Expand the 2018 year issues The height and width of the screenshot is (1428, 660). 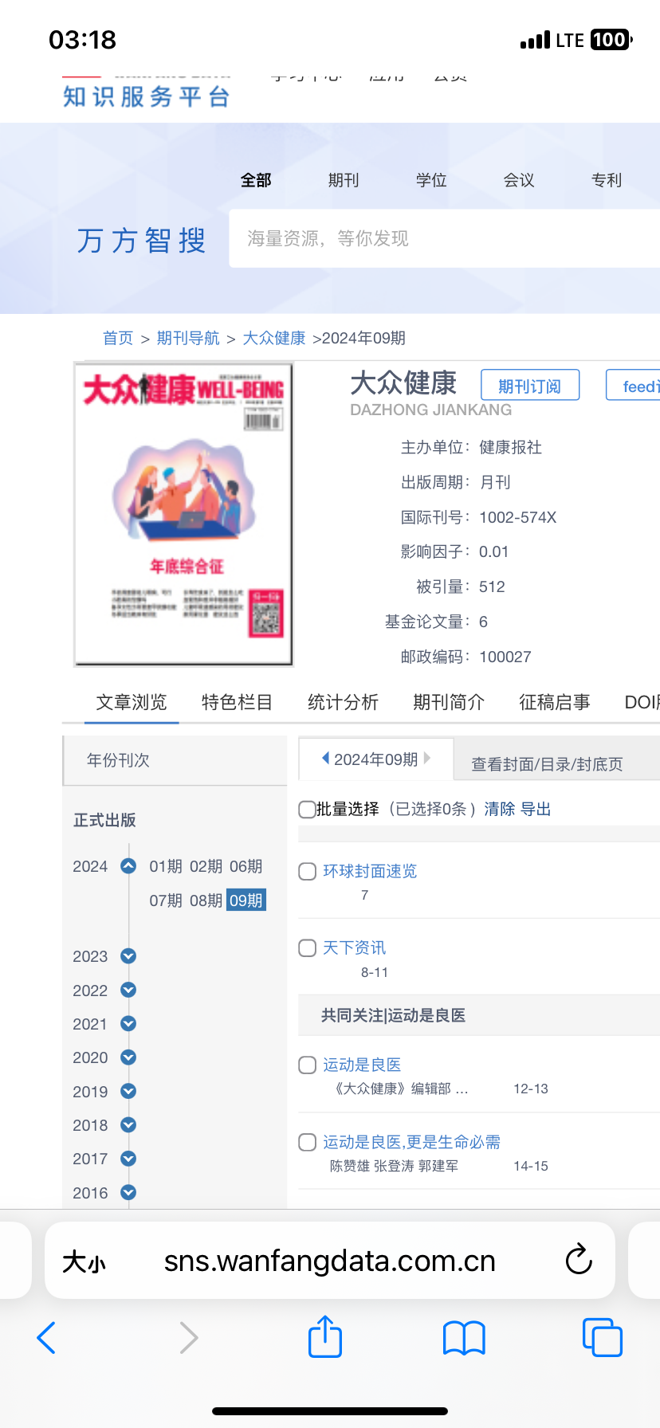pos(128,1125)
